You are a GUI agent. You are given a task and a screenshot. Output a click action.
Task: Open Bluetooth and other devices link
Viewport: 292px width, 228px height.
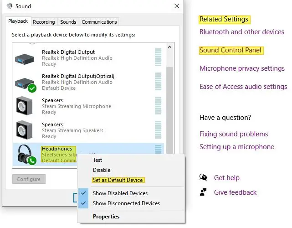(241, 32)
